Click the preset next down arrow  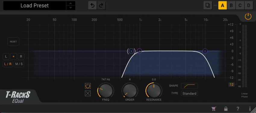coord(70,8)
